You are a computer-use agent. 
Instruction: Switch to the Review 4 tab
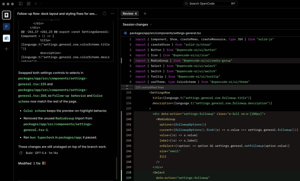coord(129,14)
